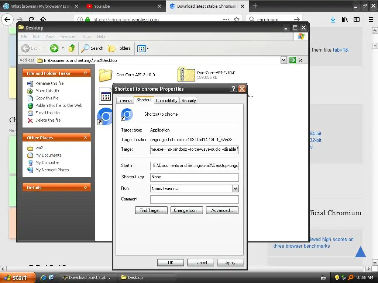Click Copy this file task

[47, 98]
